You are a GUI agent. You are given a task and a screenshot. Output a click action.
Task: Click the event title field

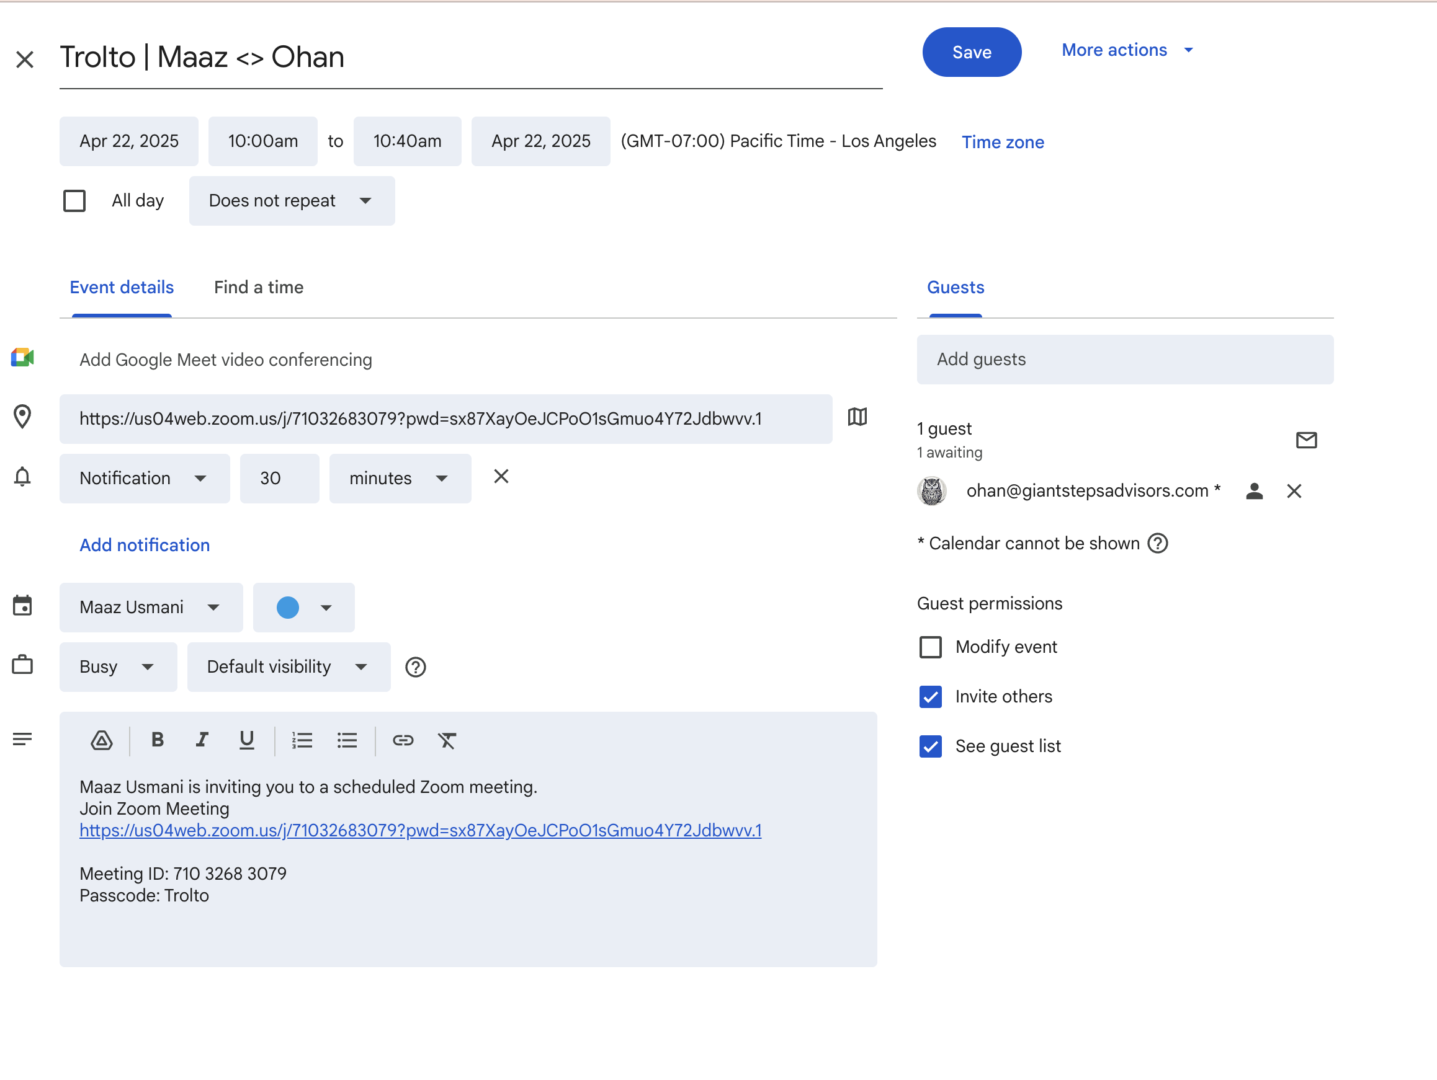tap(471, 57)
